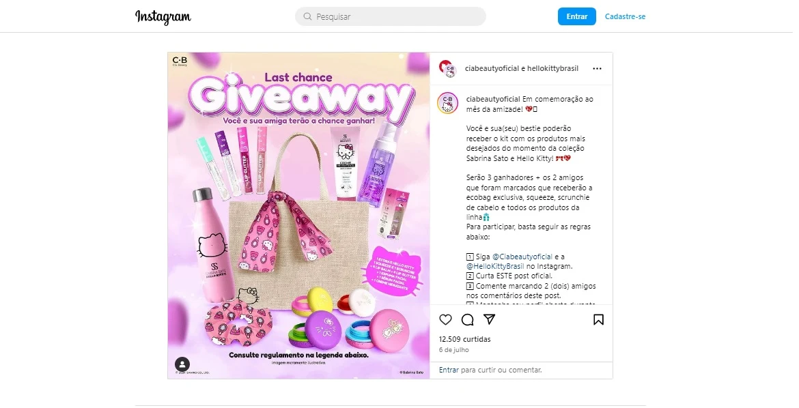Show tagged people icon on giveaway image
This screenshot has width=799, height=408.
182,364
